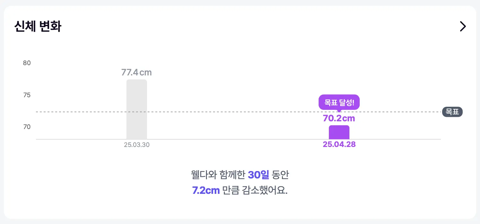Tap the 목표 달성! tooltip bubble

click(x=339, y=103)
